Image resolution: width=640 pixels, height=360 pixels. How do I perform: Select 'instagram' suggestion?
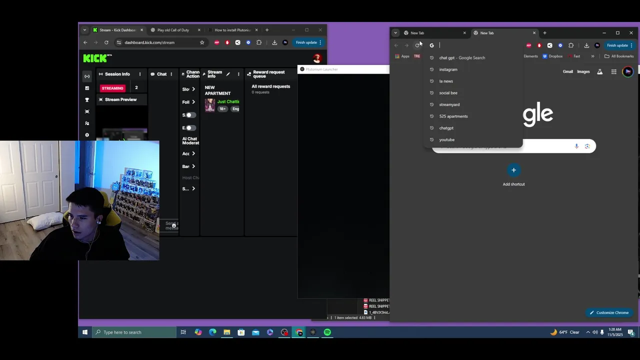pos(472,69)
